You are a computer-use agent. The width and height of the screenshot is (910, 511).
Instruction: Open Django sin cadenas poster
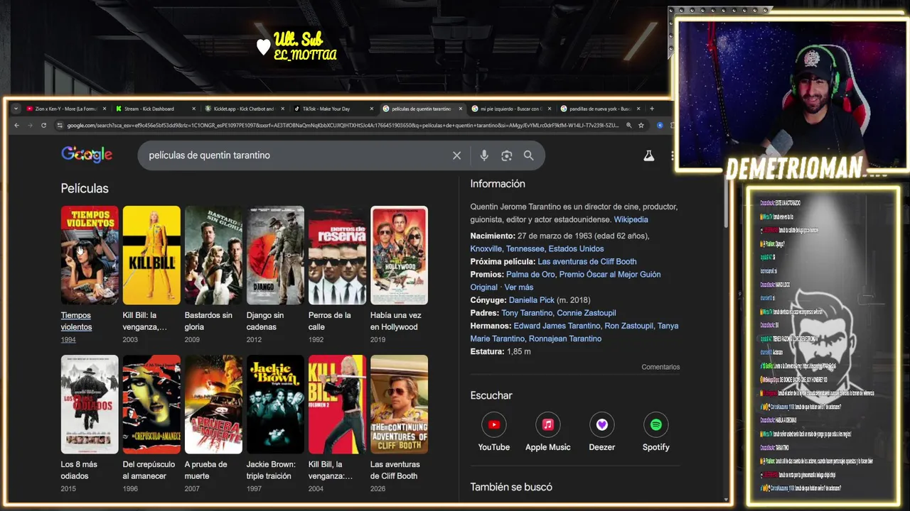click(x=275, y=255)
